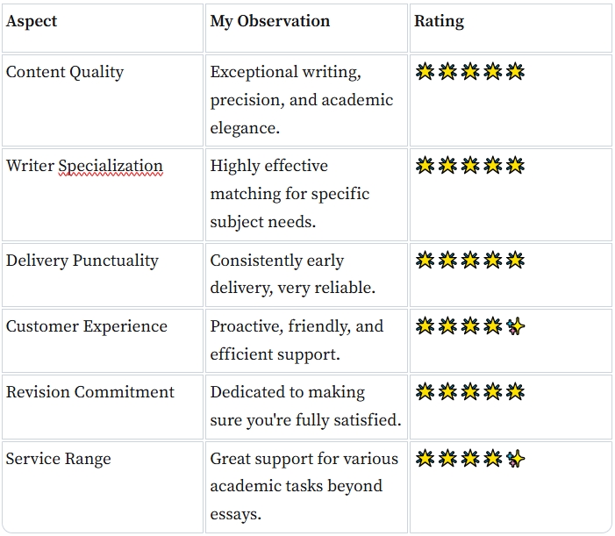615x536 pixels.
Task: Click the Content Quality cell
Action: click(x=65, y=72)
